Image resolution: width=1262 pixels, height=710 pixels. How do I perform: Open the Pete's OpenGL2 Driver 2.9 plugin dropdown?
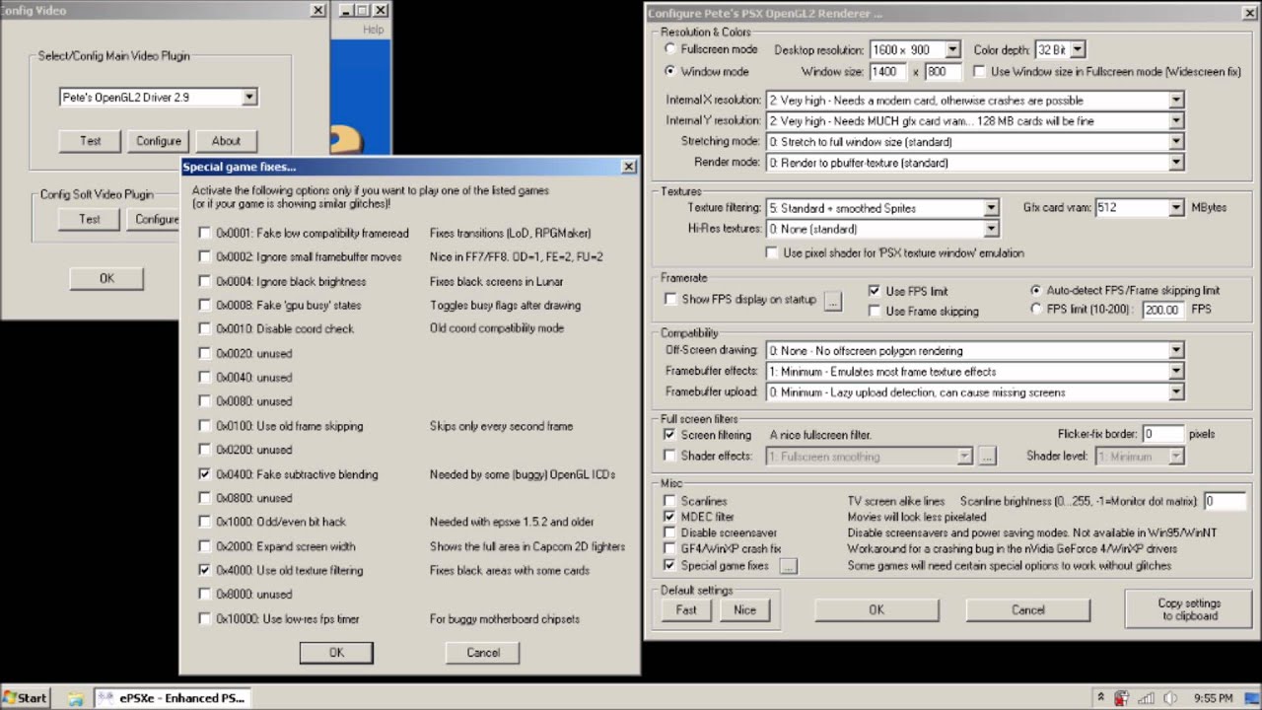249,97
